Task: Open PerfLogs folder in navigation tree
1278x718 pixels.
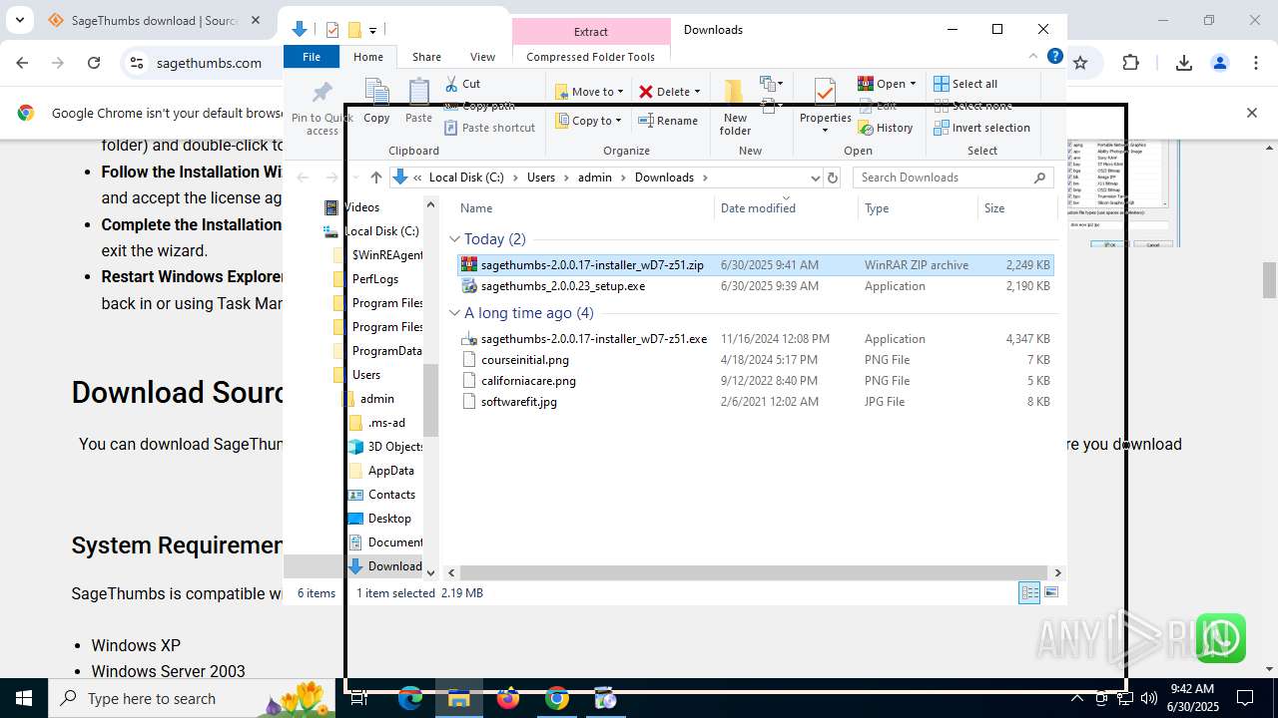Action: point(375,279)
